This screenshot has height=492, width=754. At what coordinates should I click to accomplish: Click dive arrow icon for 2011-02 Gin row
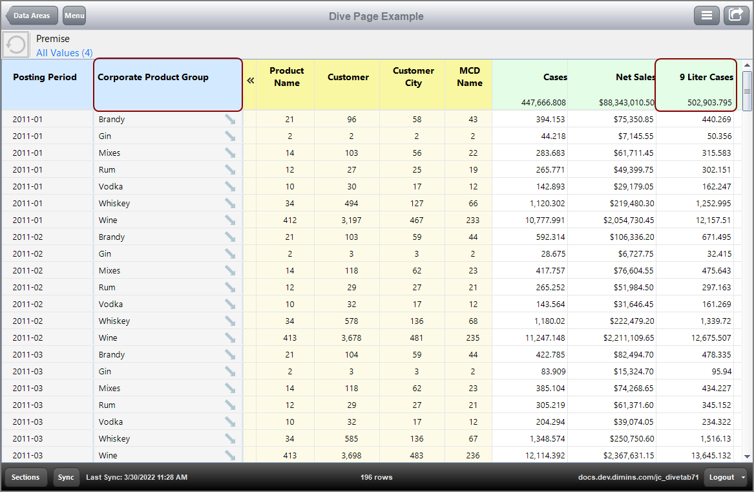[230, 253]
